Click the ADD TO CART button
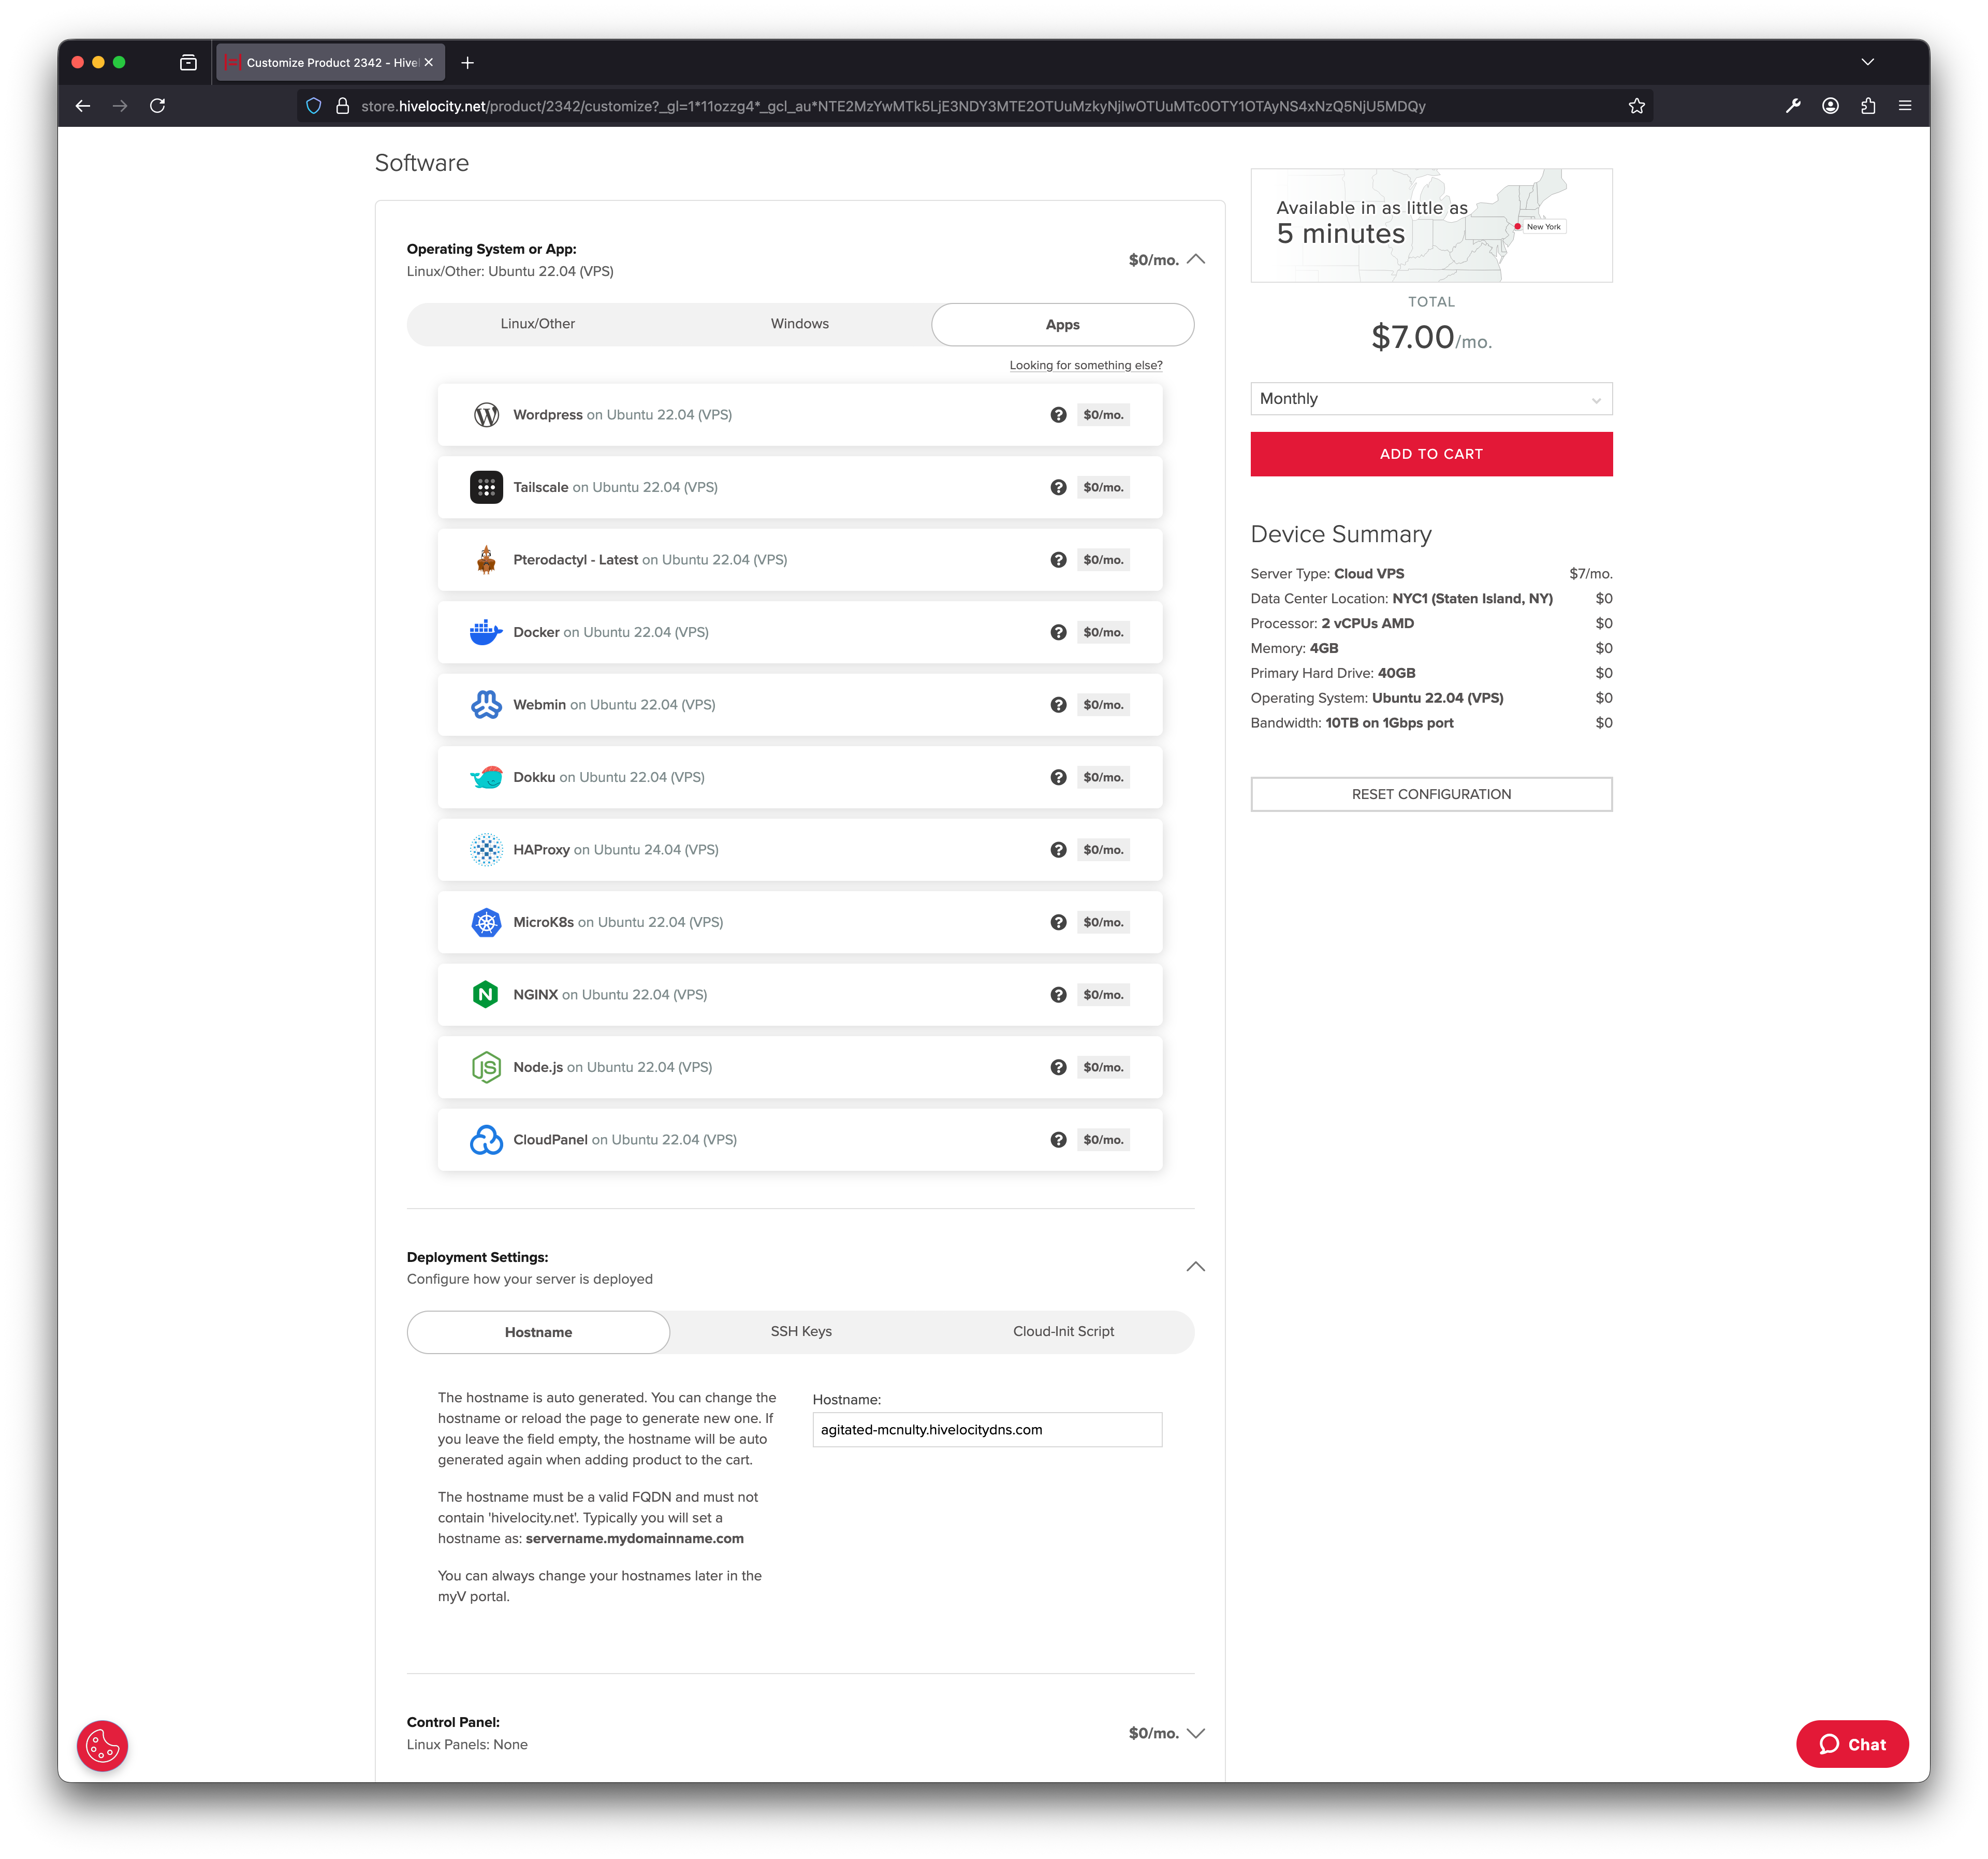Image resolution: width=1988 pixels, height=1859 pixels. 1431,454
